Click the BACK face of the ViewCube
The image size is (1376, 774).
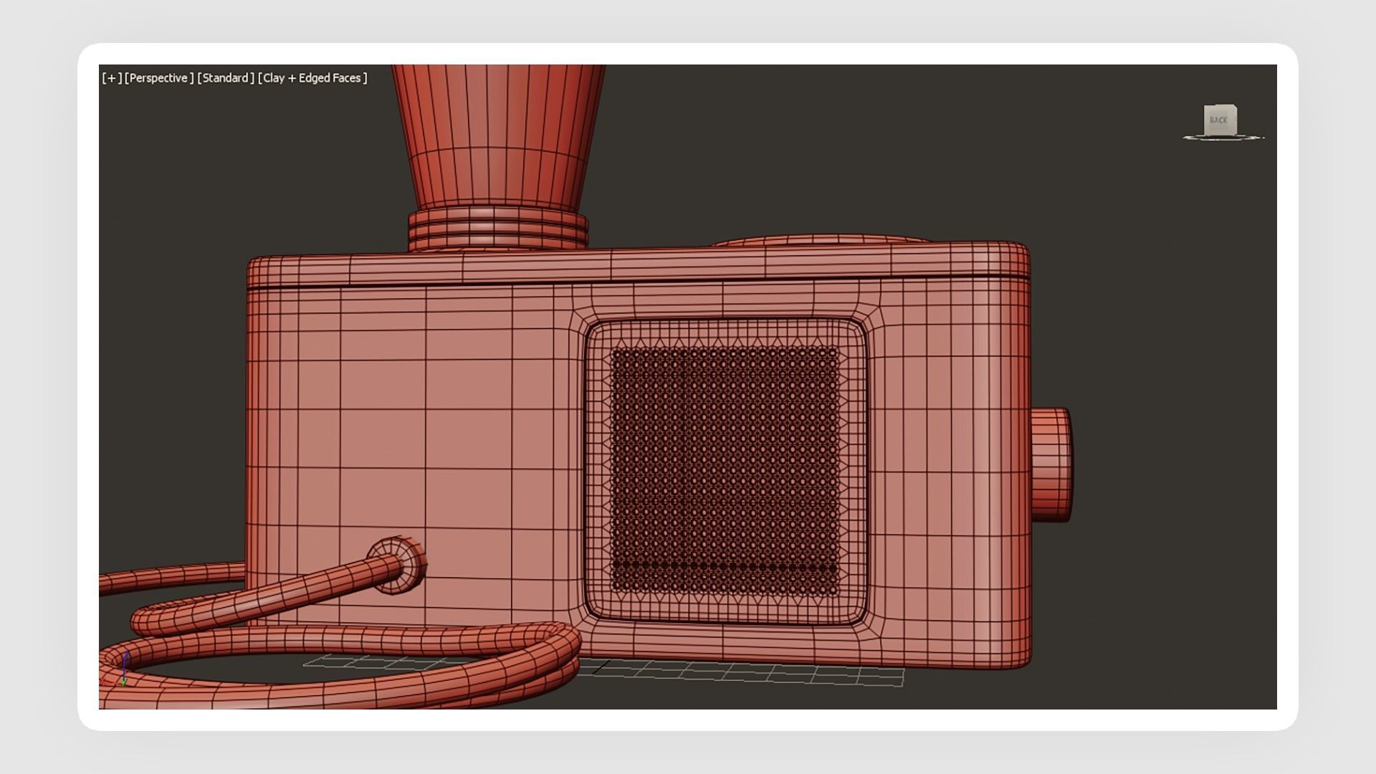point(1219,120)
